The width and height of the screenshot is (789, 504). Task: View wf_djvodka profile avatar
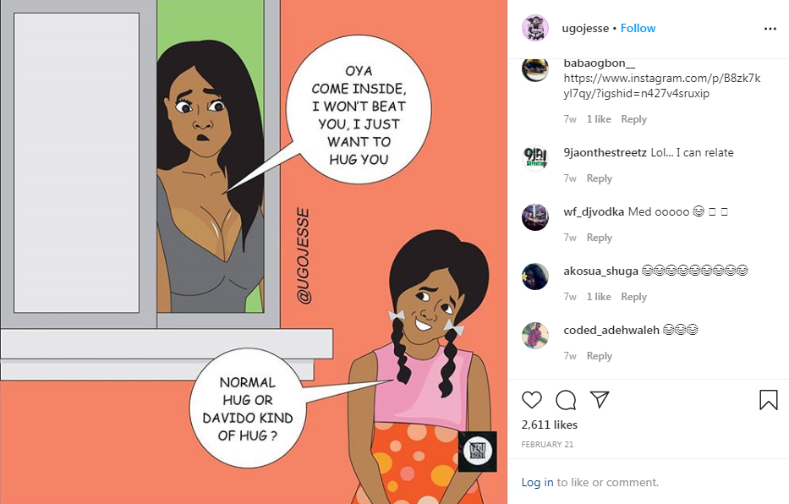click(x=535, y=217)
